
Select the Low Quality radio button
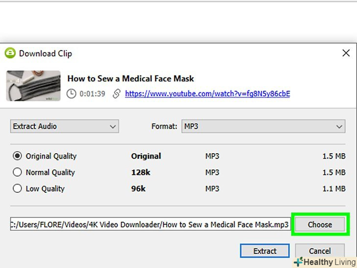17,188
